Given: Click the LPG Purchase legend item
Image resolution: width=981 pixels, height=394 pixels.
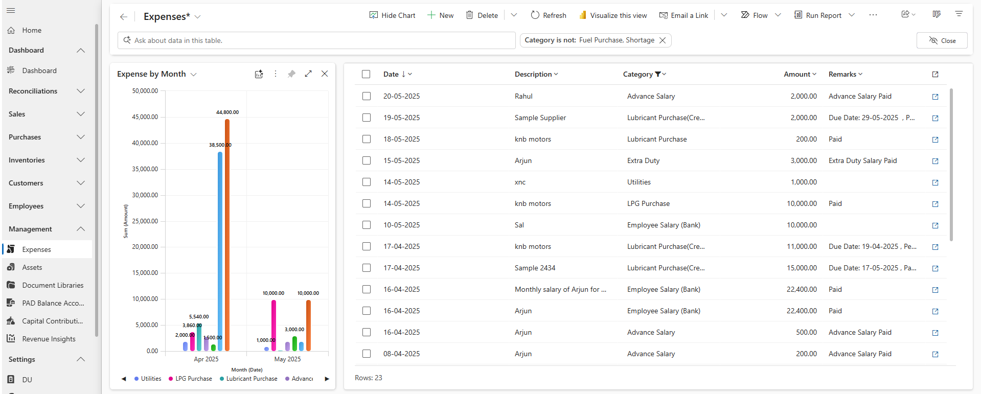Looking at the screenshot, I should tap(190, 379).
